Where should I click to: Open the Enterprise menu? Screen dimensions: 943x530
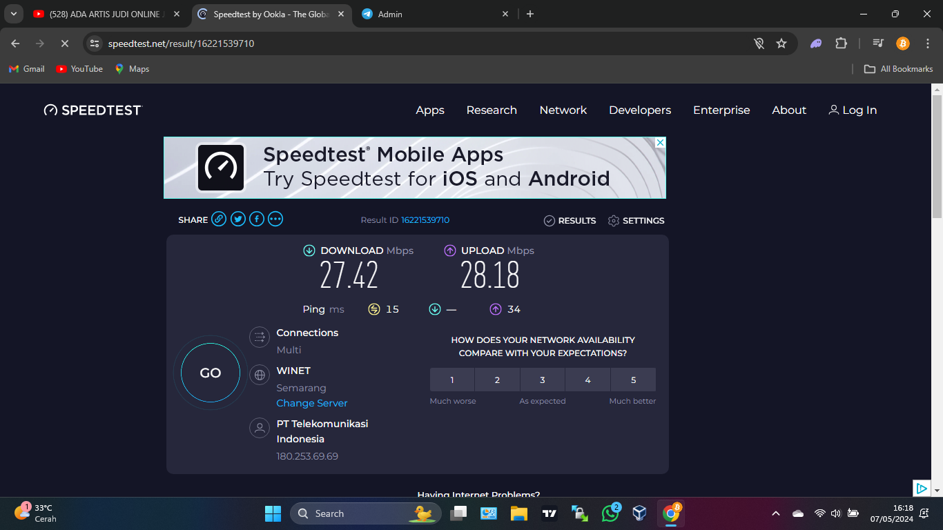tap(721, 110)
